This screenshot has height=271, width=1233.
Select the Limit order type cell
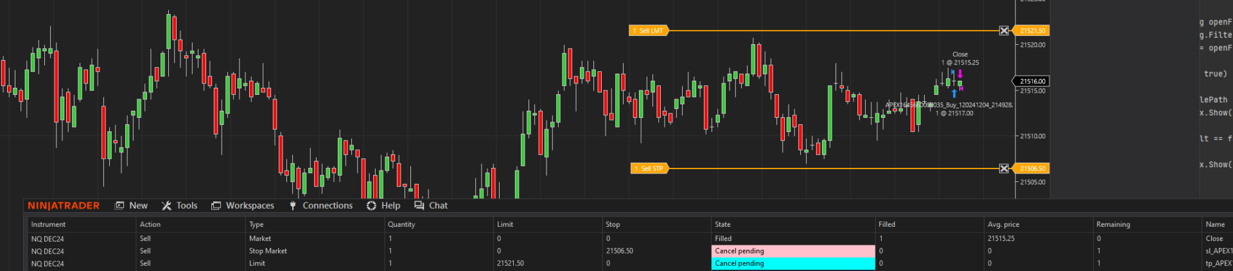pyautogui.click(x=315, y=263)
